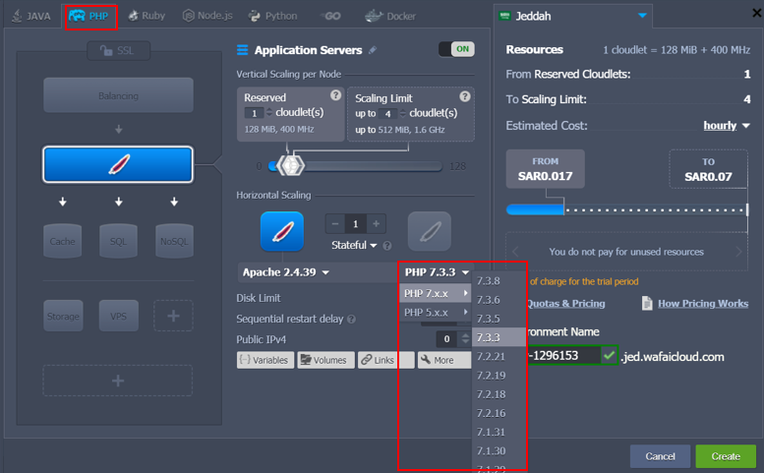Open help icon next to Stateful

tap(386, 246)
